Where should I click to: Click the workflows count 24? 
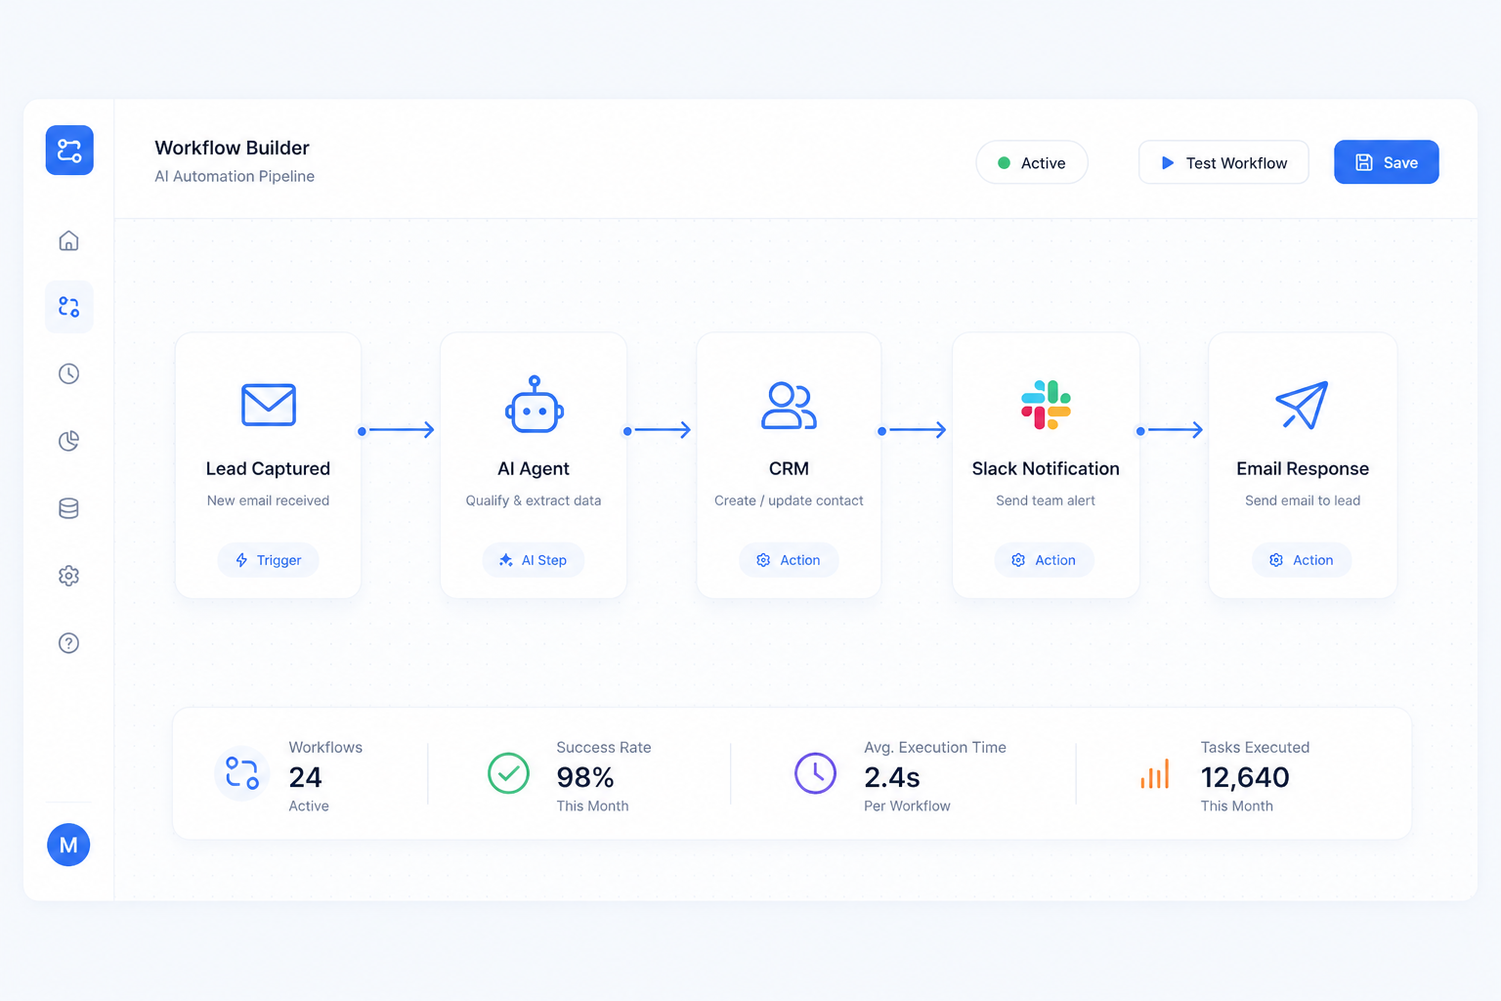tap(305, 777)
